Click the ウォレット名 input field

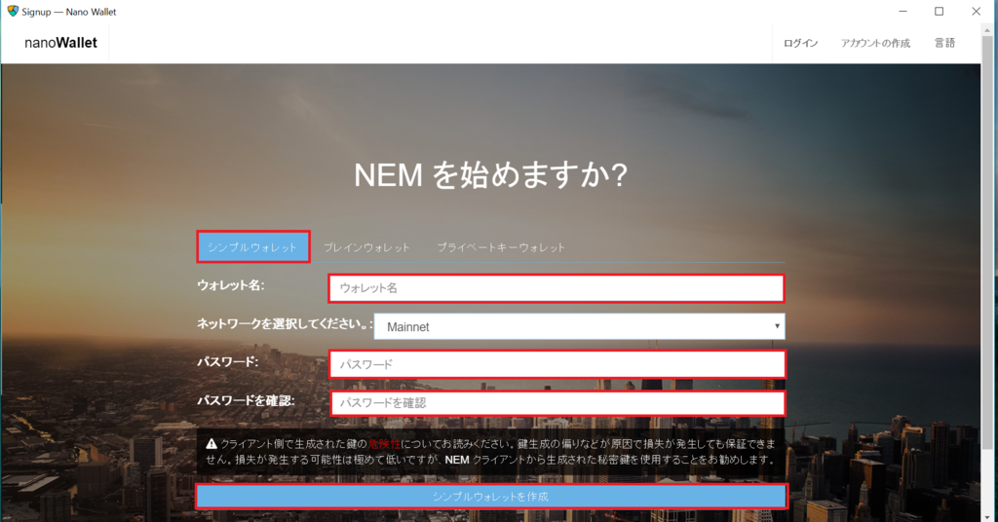[557, 288]
